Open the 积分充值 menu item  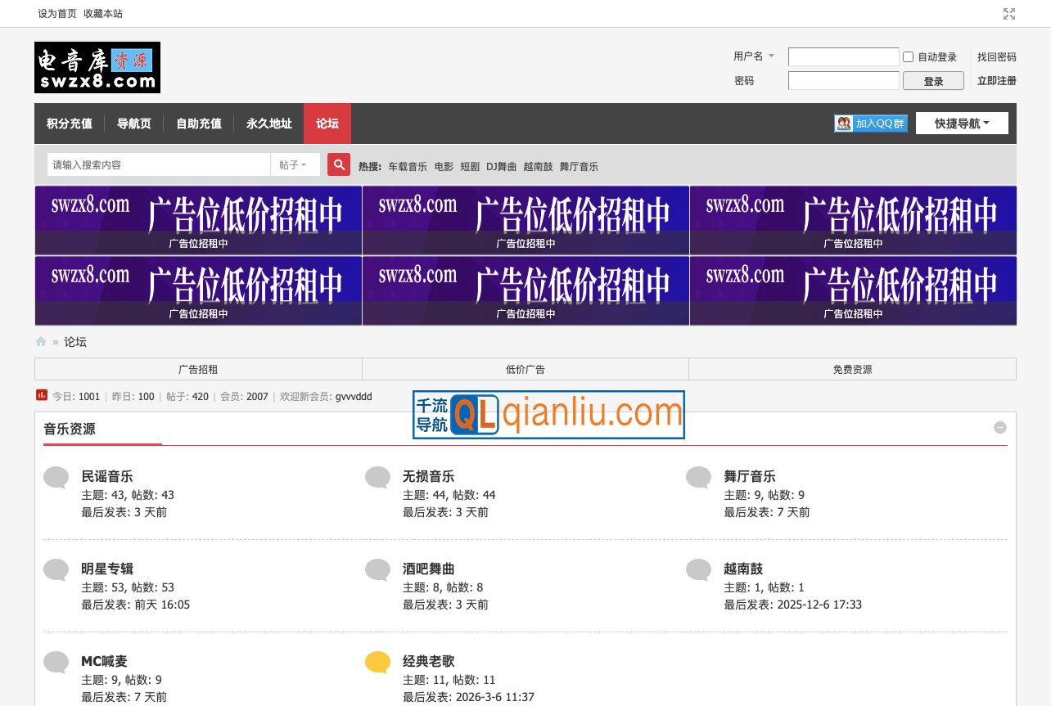coord(70,124)
